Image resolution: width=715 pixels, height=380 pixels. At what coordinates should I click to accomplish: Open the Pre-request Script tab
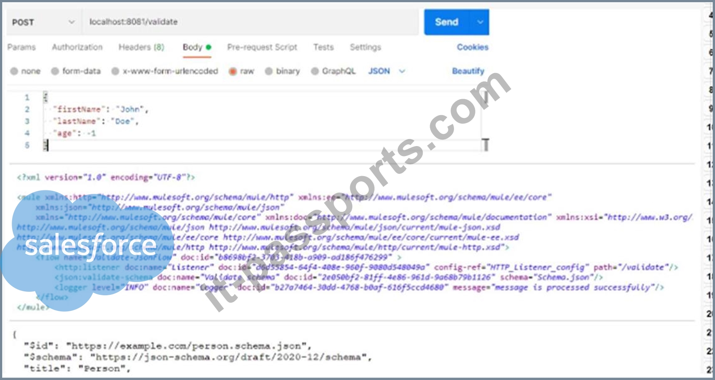262,47
